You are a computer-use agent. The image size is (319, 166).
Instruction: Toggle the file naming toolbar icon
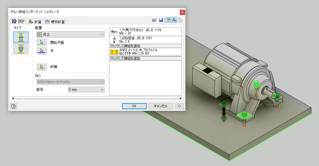coord(167,20)
